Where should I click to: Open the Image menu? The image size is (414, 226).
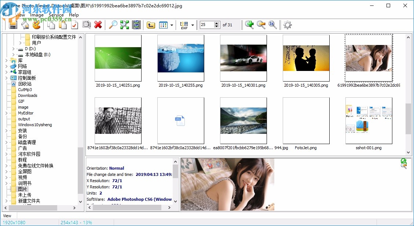click(37, 15)
